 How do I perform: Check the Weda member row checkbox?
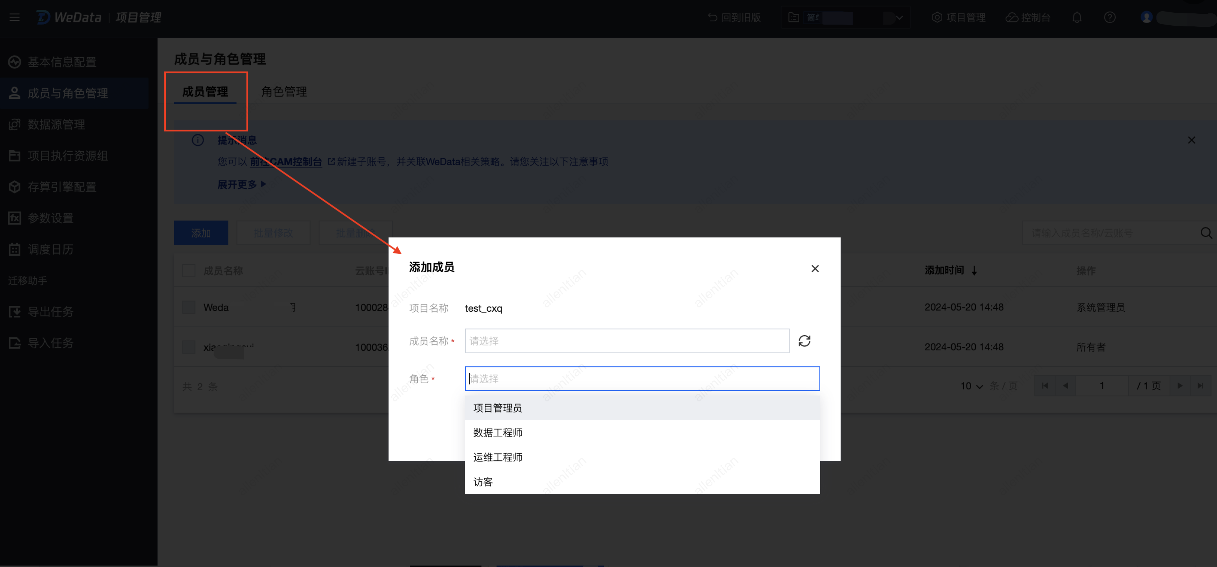pyautogui.click(x=189, y=307)
